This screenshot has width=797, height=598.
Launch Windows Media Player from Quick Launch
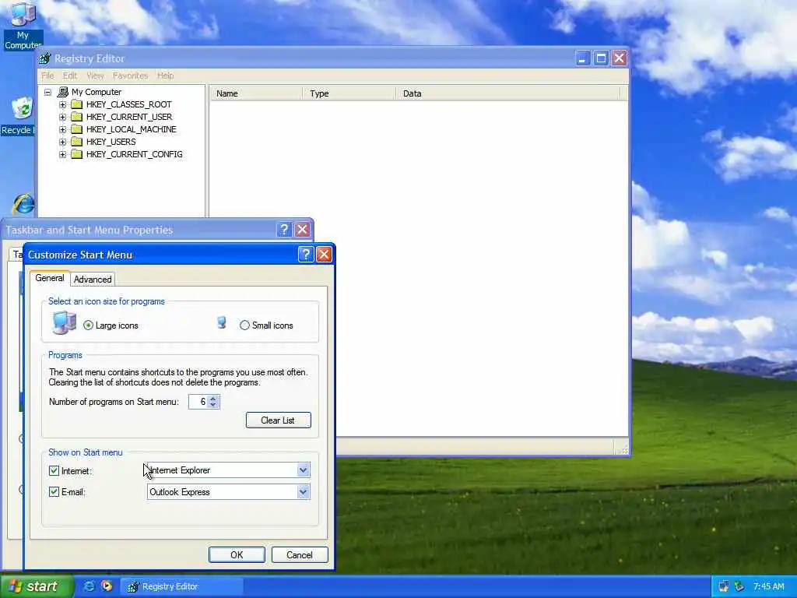[107, 586]
